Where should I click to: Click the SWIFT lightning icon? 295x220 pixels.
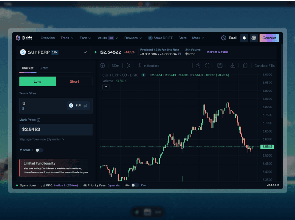pos(21,150)
